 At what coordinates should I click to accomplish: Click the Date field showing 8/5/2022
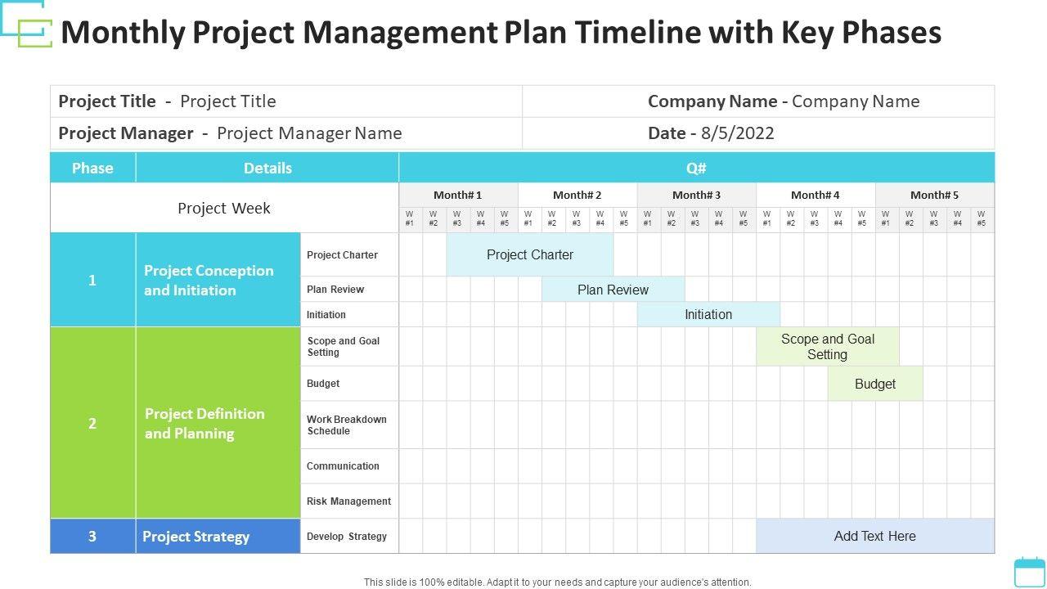(711, 133)
